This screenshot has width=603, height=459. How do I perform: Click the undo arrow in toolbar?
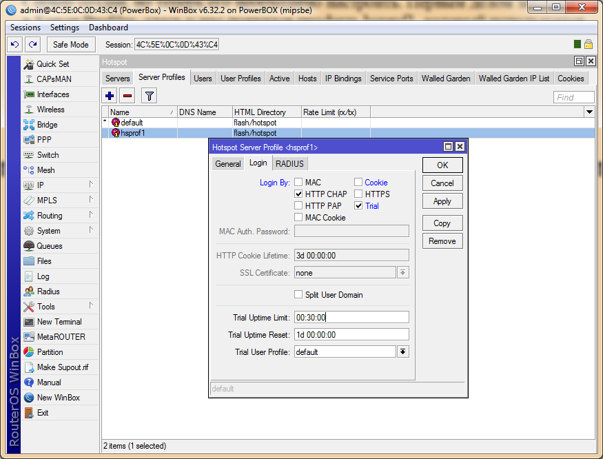pos(14,45)
